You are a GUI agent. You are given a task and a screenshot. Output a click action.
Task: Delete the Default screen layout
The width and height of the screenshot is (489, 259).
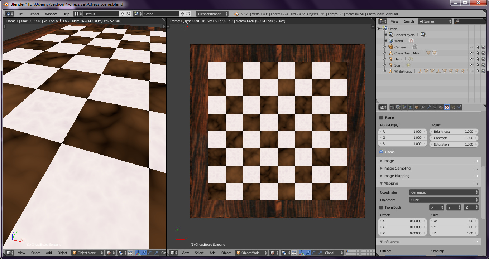click(x=128, y=14)
